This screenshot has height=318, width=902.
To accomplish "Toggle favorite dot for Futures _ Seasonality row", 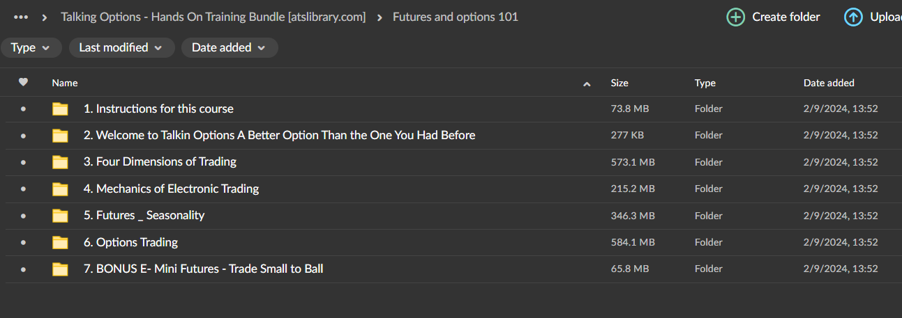I will (23, 216).
